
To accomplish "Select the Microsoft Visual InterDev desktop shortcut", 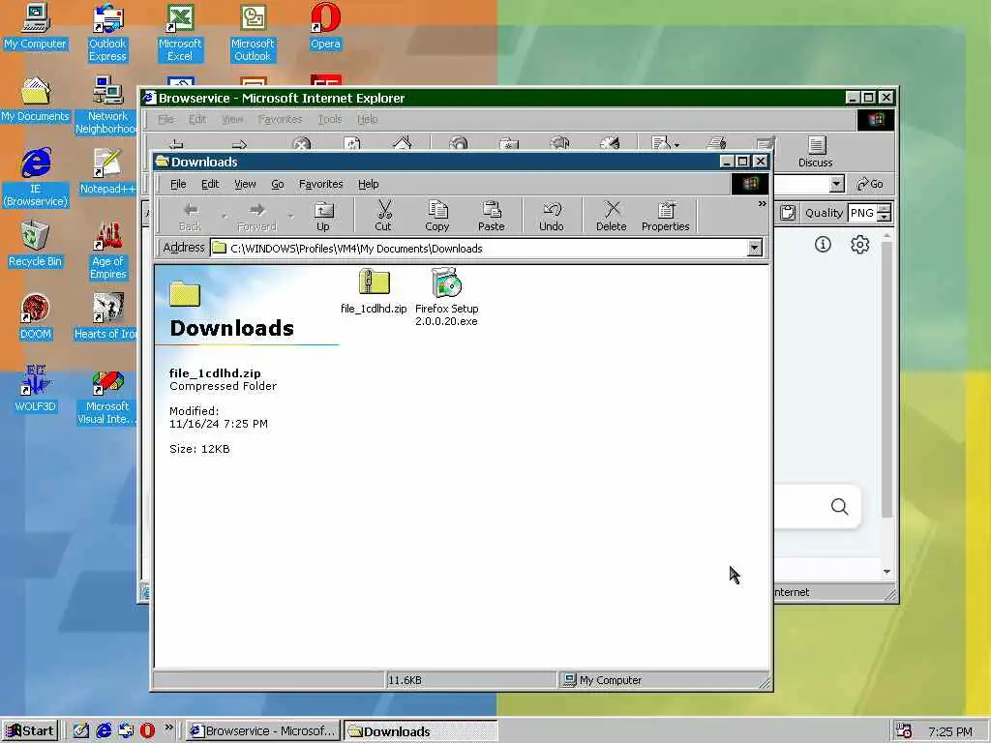I will pyautogui.click(x=107, y=396).
